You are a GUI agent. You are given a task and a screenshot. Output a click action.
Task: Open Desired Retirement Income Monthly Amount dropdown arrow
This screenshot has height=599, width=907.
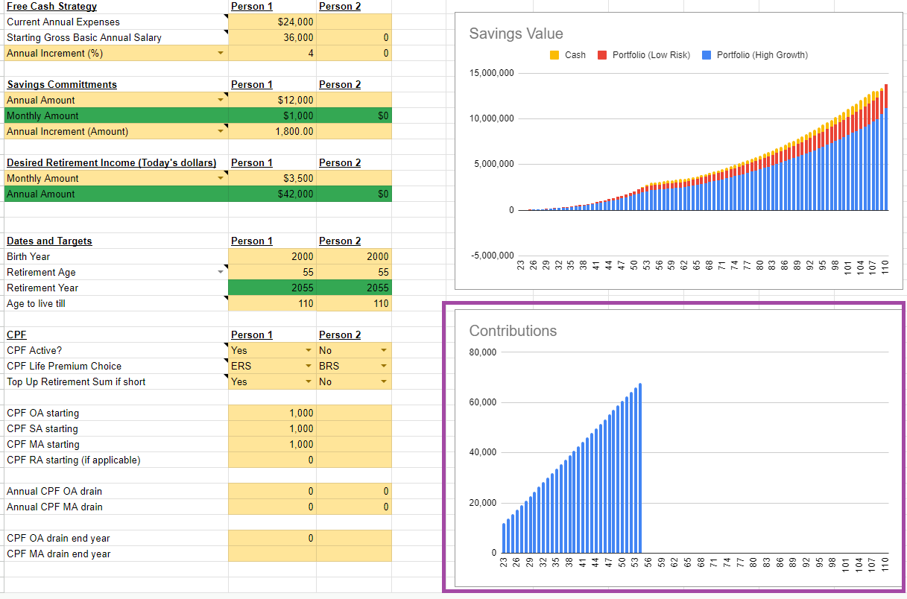pyautogui.click(x=220, y=179)
